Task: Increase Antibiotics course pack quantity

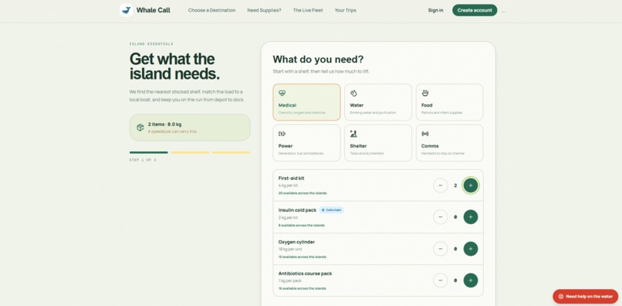Action: [x=471, y=280]
